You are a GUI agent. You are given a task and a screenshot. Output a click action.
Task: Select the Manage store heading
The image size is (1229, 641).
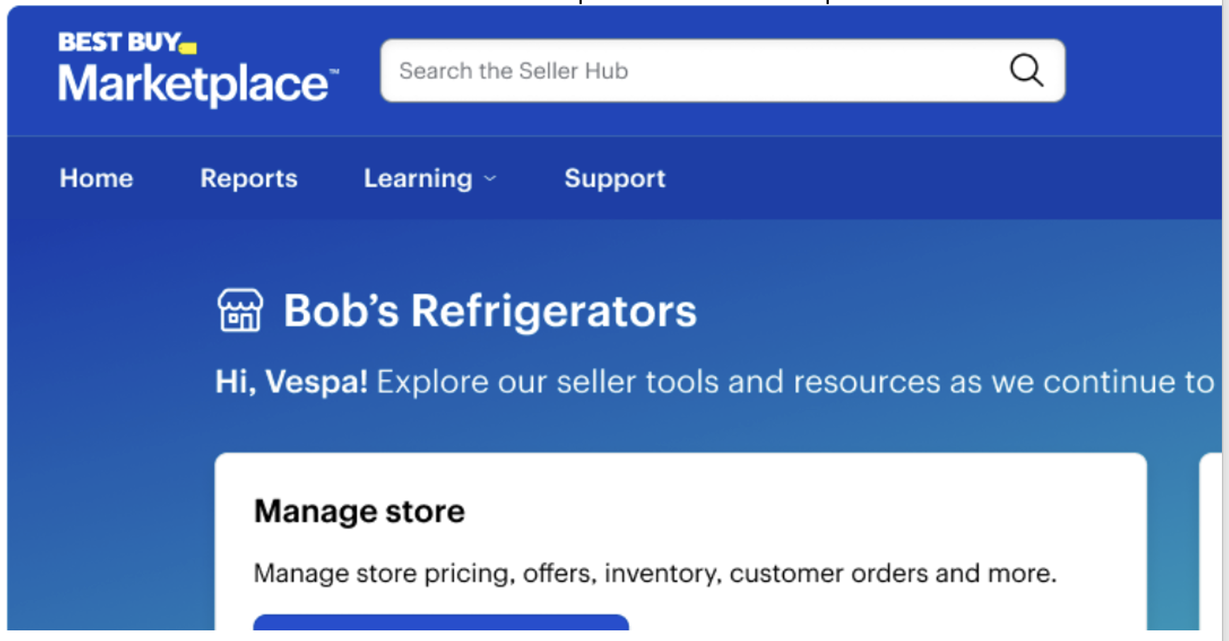point(360,511)
